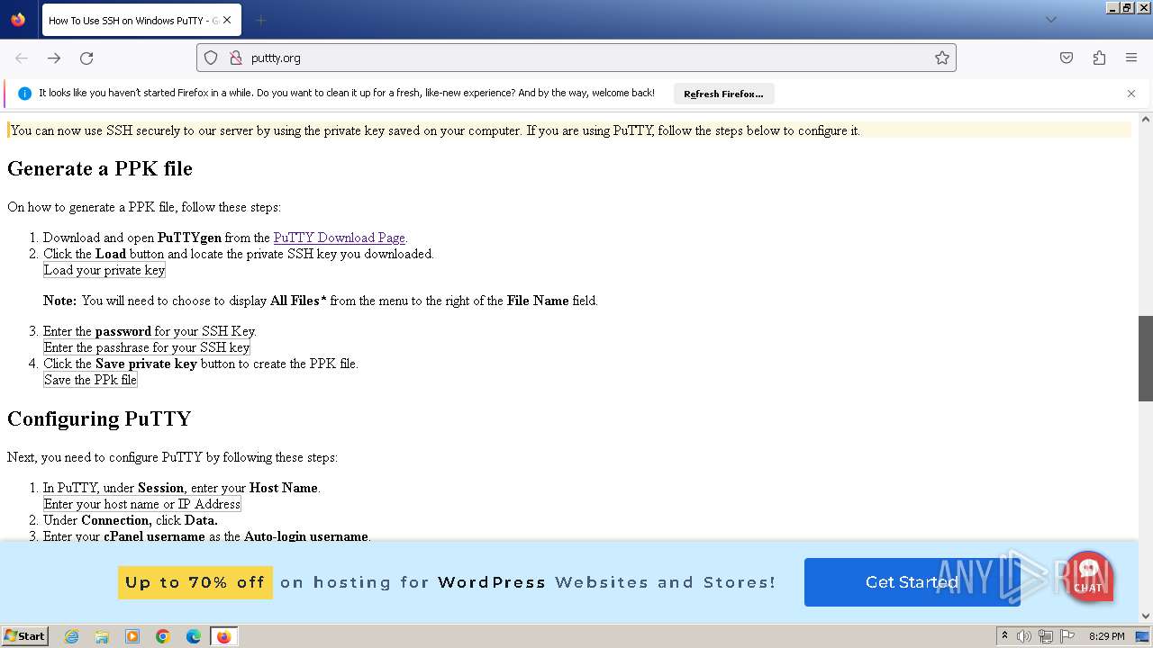Click the vertical scrollbar thumb
This screenshot has width=1153, height=648.
(x=1146, y=358)
